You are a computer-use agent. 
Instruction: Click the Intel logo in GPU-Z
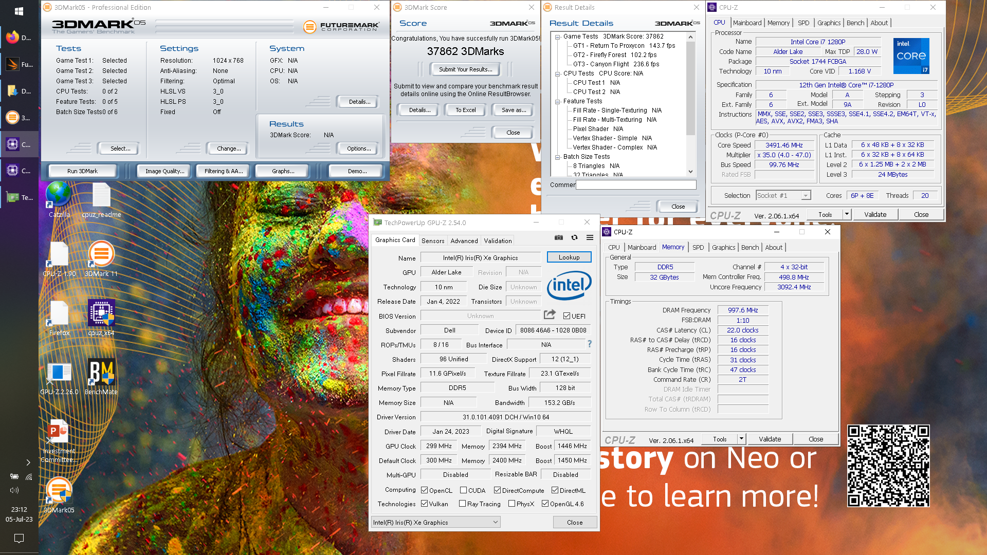click(569, 286)
